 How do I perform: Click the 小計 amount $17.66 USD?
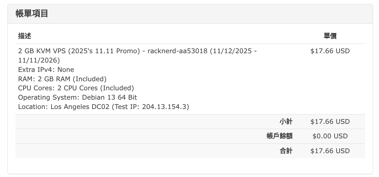point(330,122)
